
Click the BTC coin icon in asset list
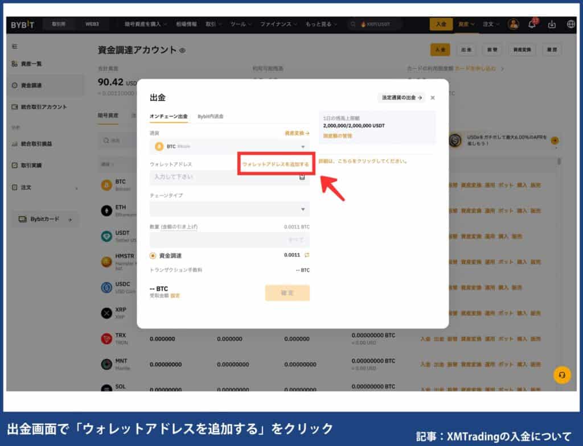click(106, 185)
